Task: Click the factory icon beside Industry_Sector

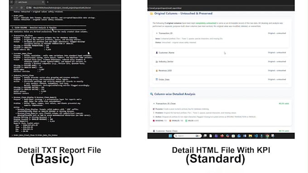Action: (157, 61)
